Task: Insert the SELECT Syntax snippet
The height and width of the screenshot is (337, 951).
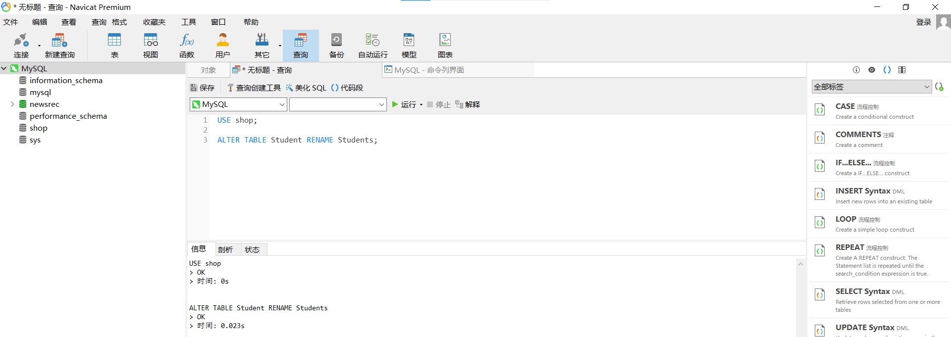Action: point(880,300)
